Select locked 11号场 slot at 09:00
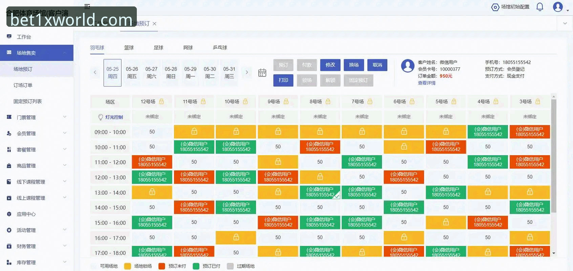Screen dimensions: 573x271 tap(194, 132)
